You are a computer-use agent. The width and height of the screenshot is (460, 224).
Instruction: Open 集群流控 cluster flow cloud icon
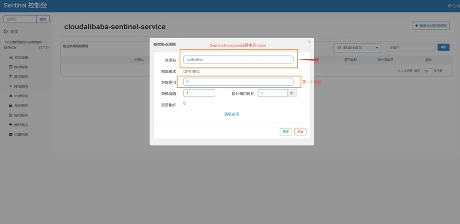pos(11,125)
